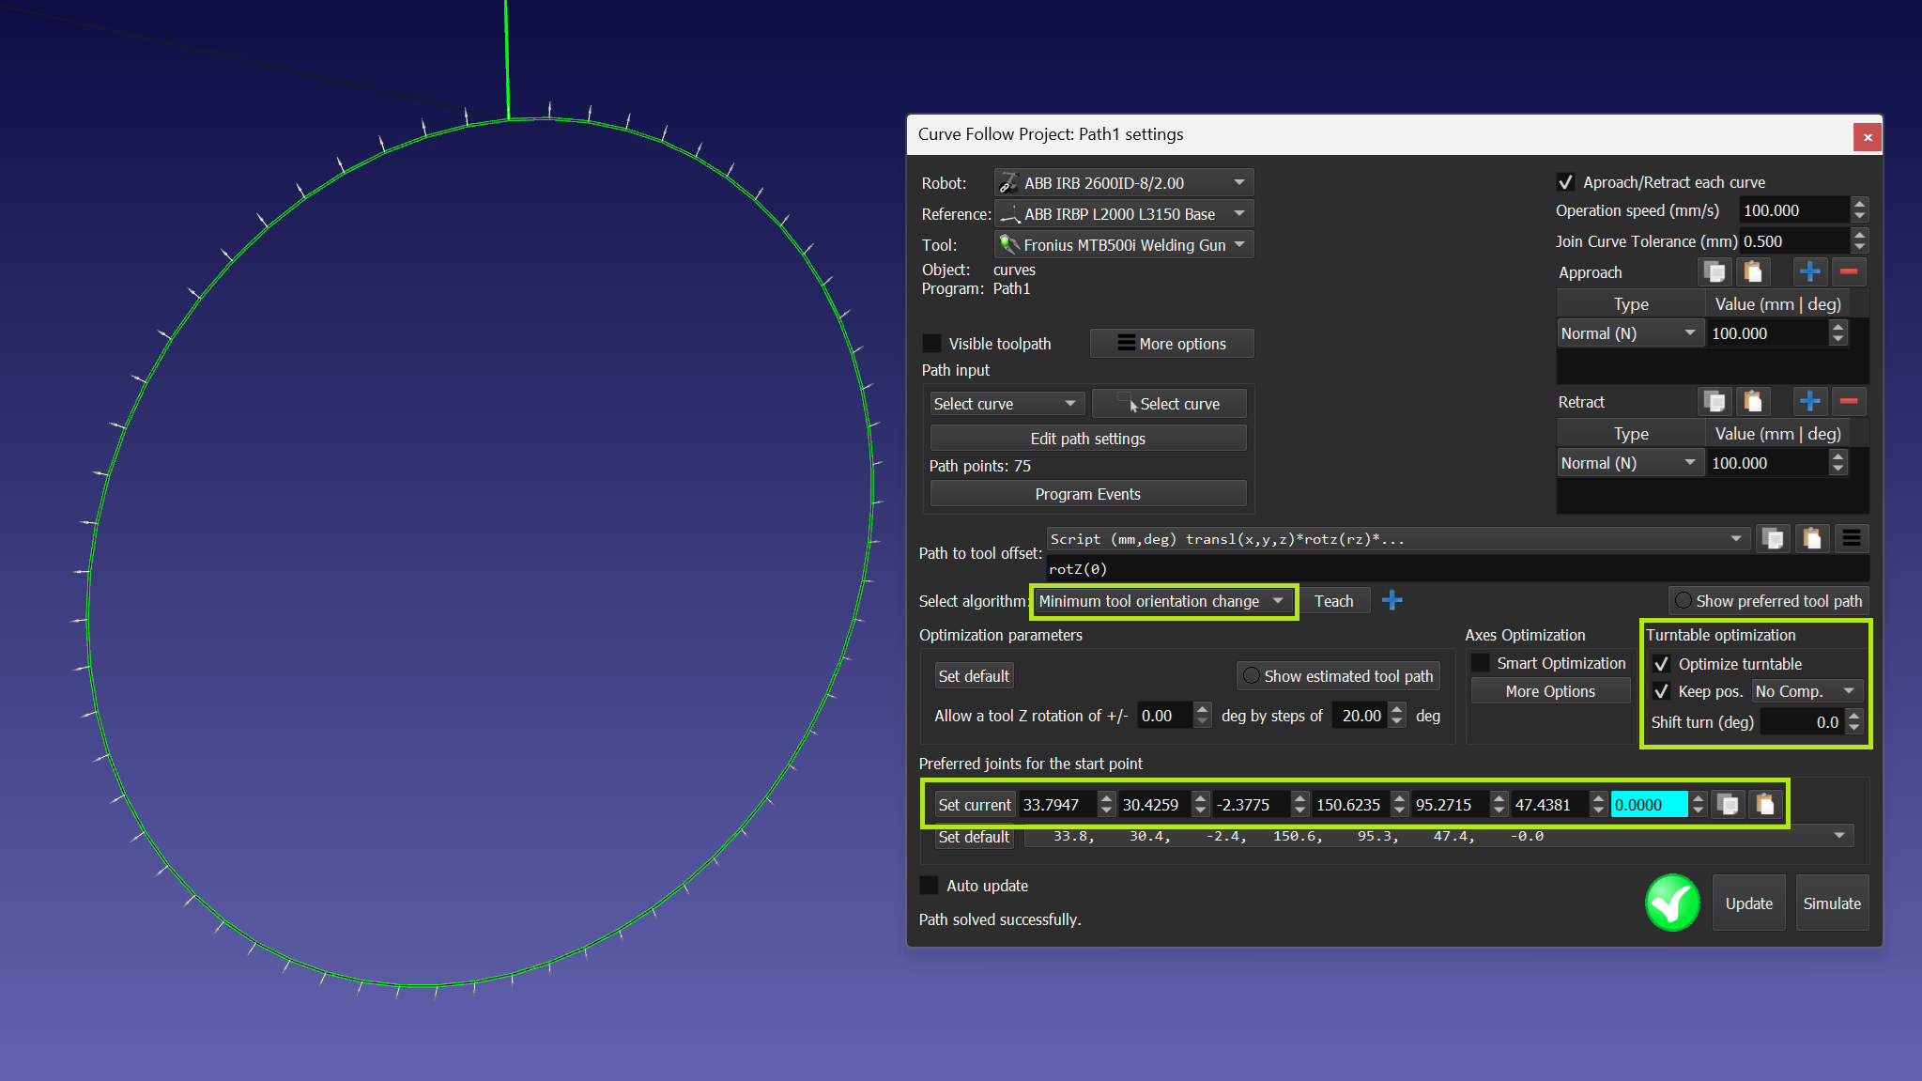The height and width of the screenshot is (1081, 1922).
Task: Select Show preferred tool path radio
Action: (x=1684, y=601)
